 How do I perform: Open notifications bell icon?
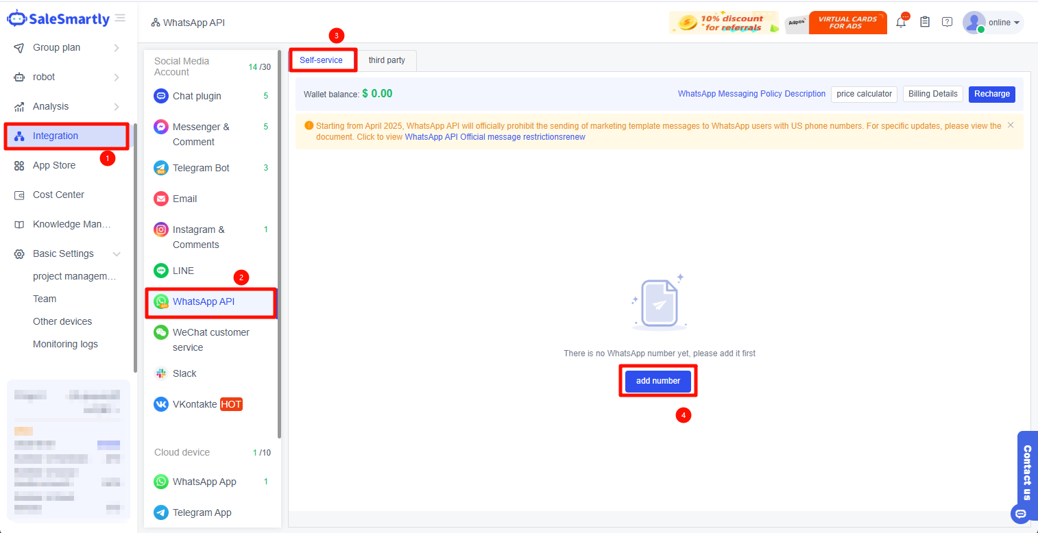click(901, 22)
